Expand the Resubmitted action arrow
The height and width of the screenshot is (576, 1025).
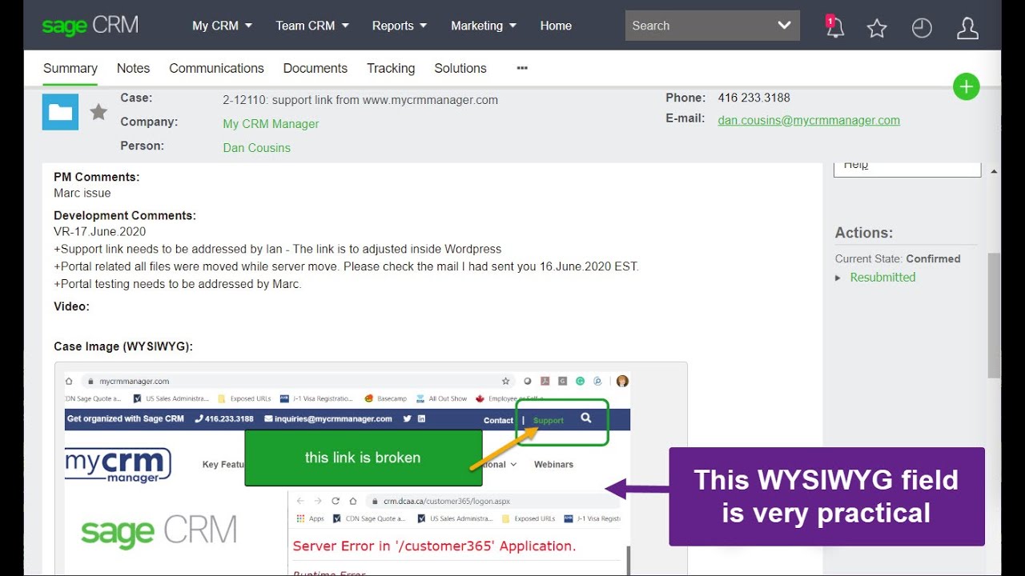tap(838, 278)
